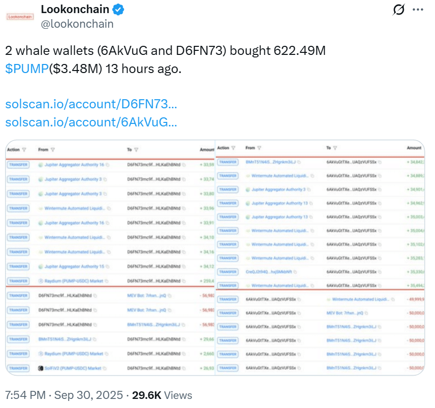Open the solscan.io/account/D6FN73 link
Image resolution: width=435 pixels, height=408 pixels.
[91, 104]
